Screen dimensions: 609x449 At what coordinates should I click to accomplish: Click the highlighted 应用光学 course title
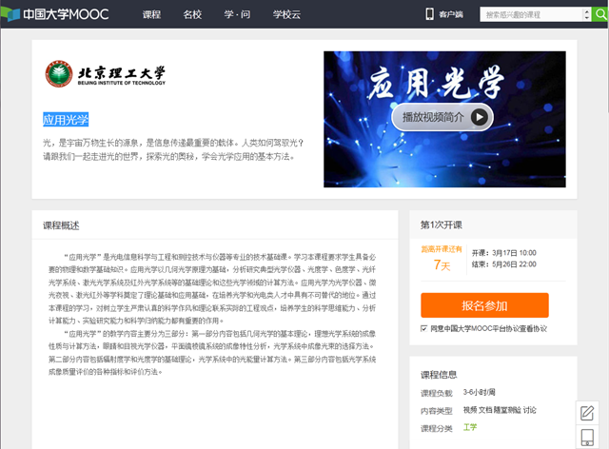[x=66, y=120]
